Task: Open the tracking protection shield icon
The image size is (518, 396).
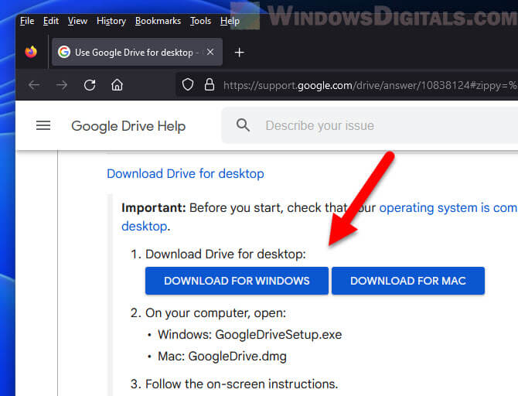Action: (x=187, y=85)
